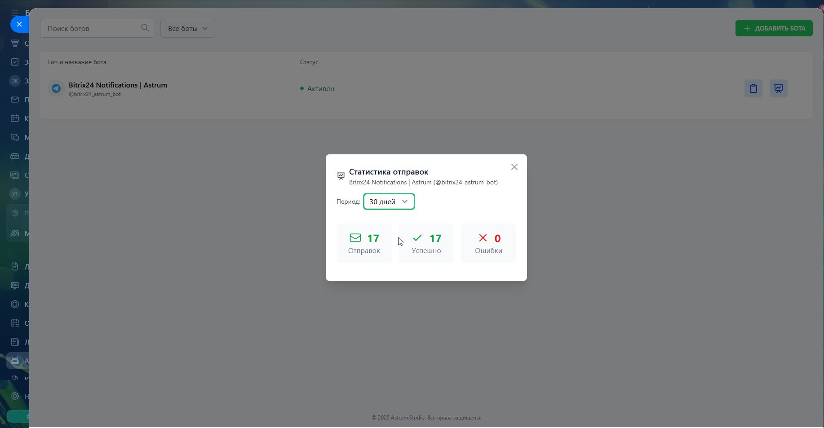
Task: Expand the Период dropdown showing 30 дней
Action: point(389,201)
